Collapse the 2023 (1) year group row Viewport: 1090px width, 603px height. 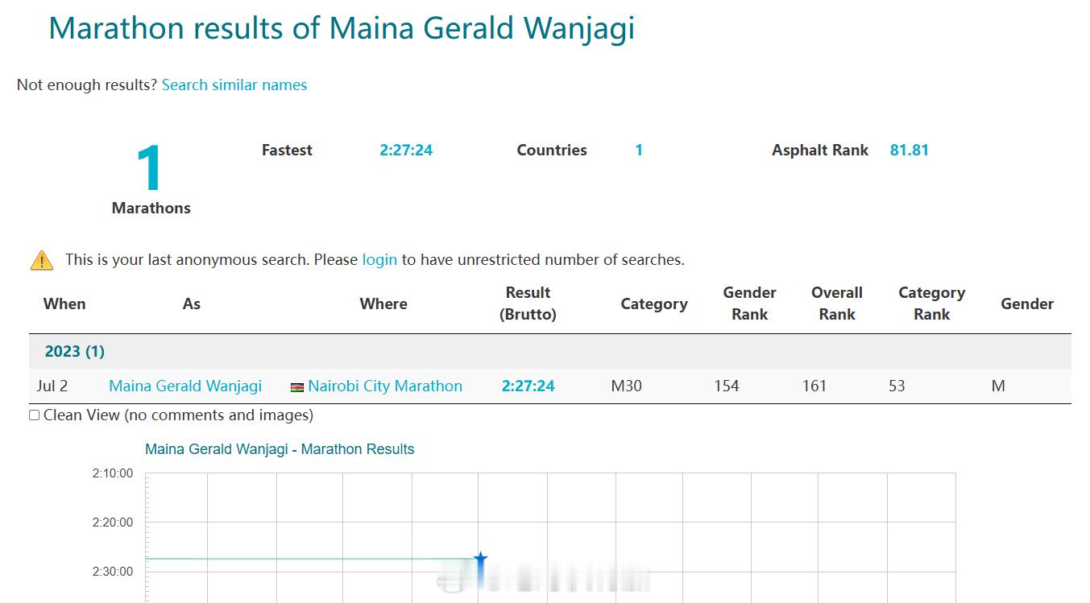[x=550, y=351]
